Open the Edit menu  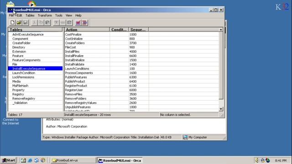[x=19, y=15]
